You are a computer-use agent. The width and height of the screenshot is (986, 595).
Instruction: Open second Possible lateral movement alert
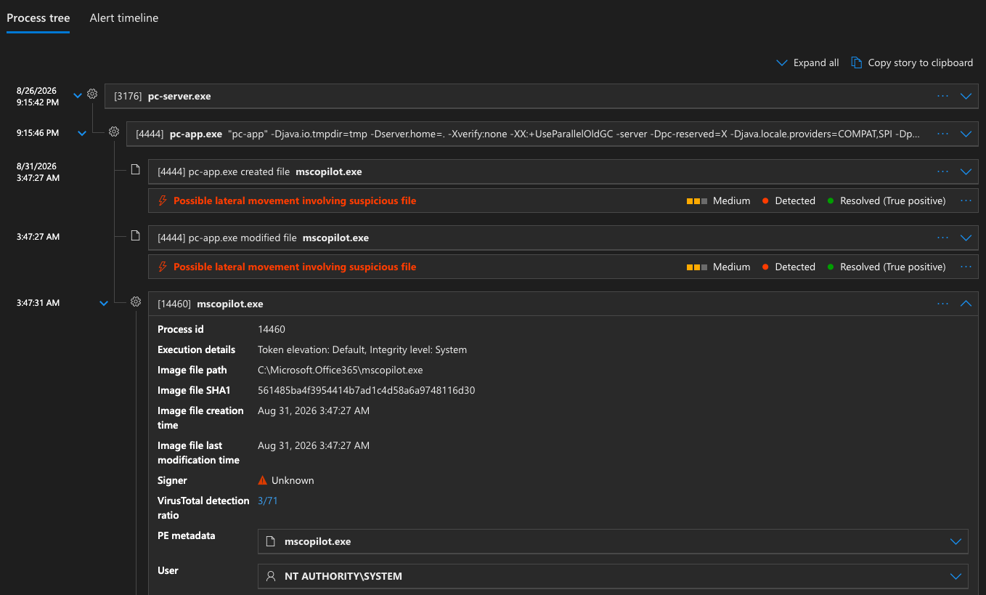point(295,267)
